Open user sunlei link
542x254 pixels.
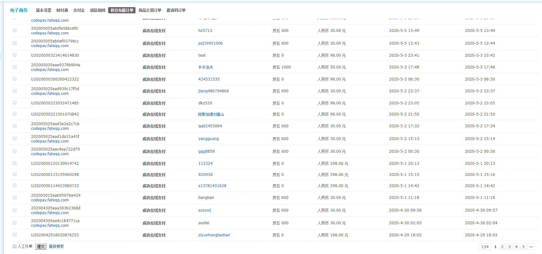204,223
